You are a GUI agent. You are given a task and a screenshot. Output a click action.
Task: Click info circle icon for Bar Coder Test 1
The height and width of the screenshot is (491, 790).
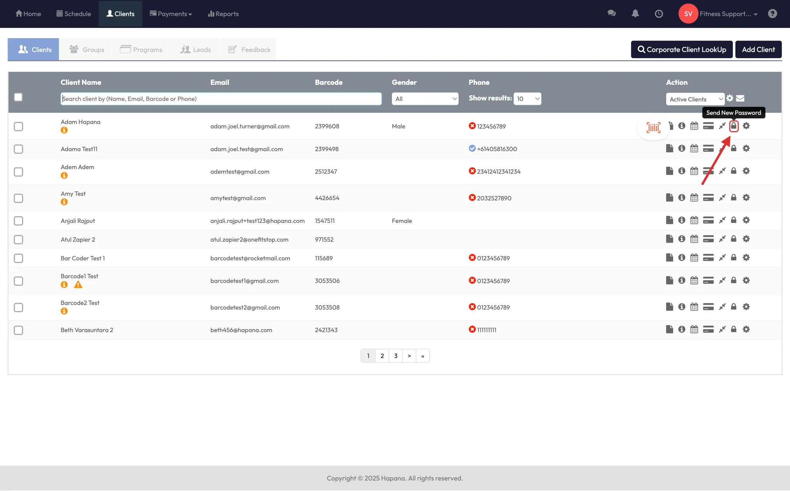click(682, 258)
